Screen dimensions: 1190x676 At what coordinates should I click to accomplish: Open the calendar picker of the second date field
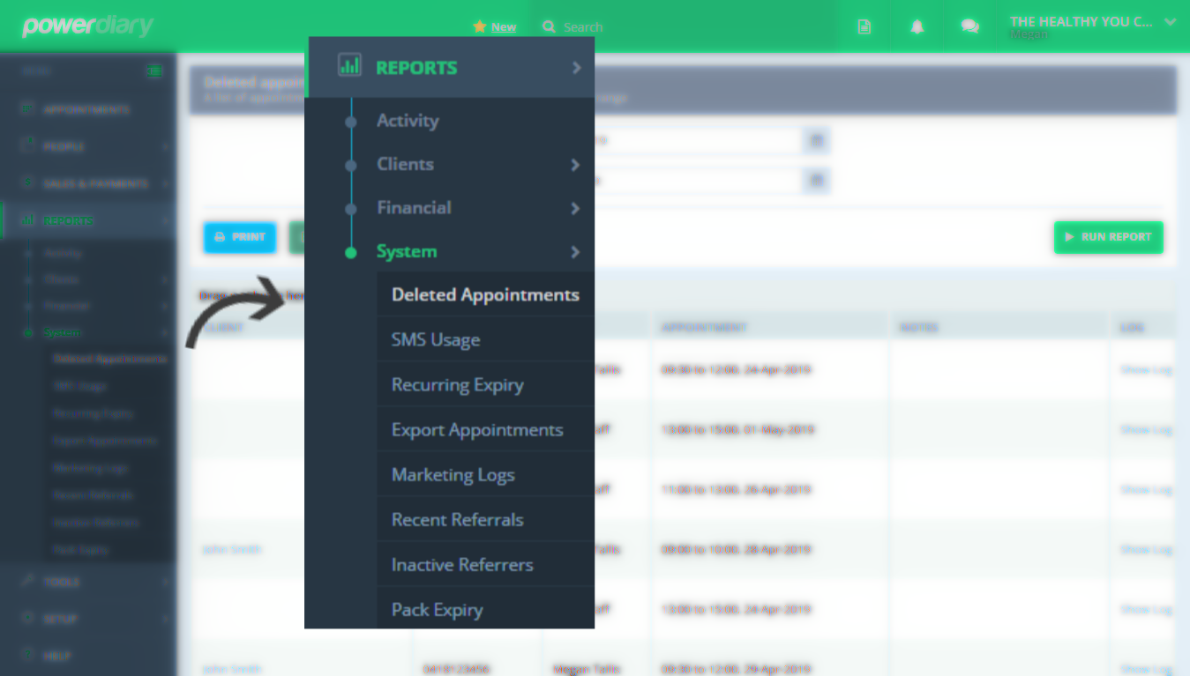(817, 181)
